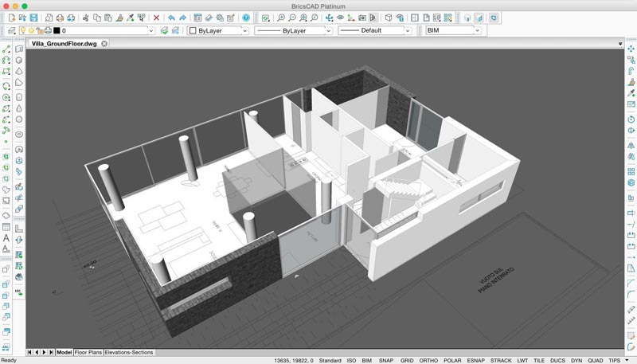Viewport: 637px width, 364px height.
Task: Click the Pan arrows icon
Action: 329,18
